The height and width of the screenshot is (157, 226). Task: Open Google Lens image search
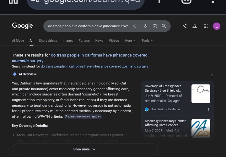tap(154, 26)
